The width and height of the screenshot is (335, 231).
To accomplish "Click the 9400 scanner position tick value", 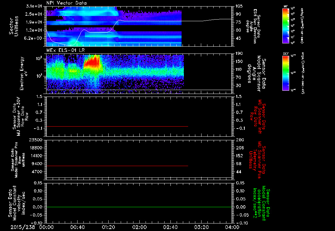I will [x=37, y=164].
